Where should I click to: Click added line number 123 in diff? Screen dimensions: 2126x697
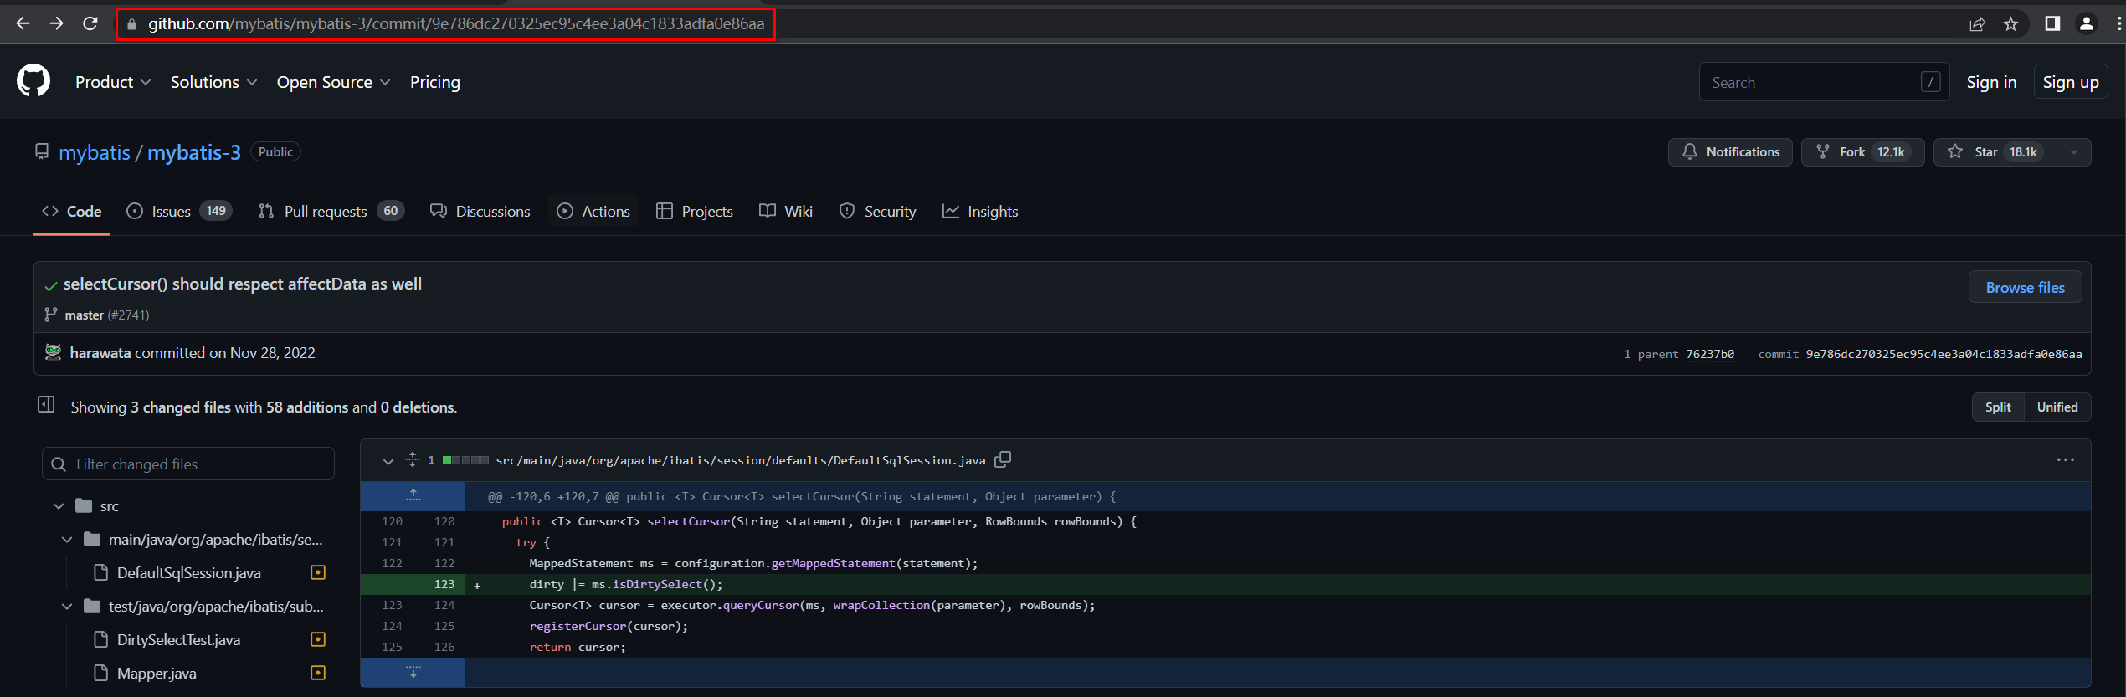(x=444, y=584)
